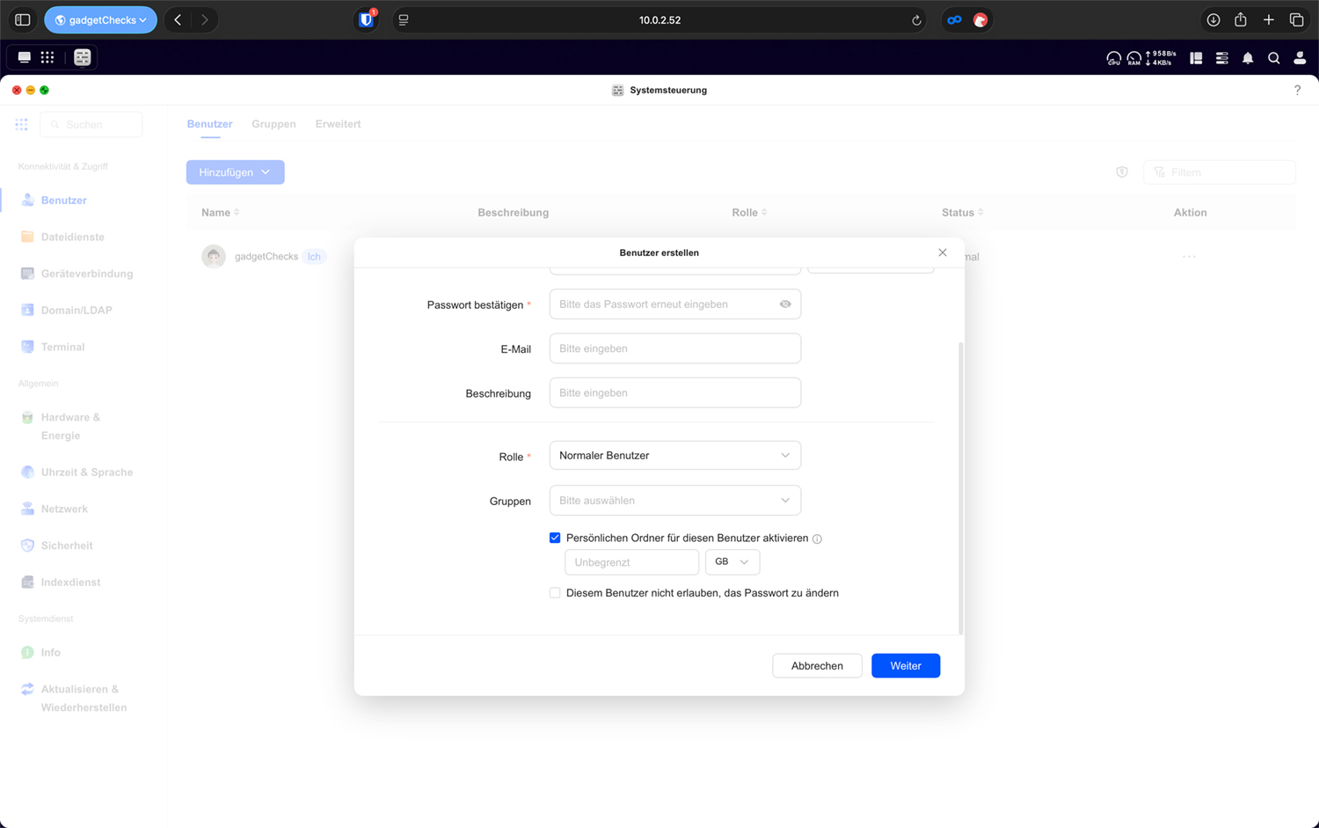
Task: Click the E-Mail input field
Action: [674, 348]
